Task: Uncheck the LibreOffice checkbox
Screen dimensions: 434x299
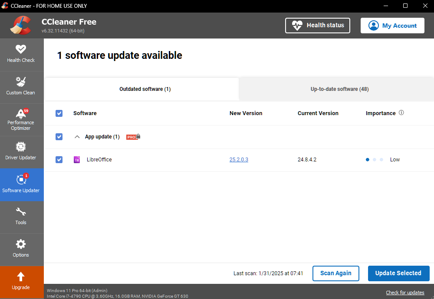Action: [x=59, y=160]
